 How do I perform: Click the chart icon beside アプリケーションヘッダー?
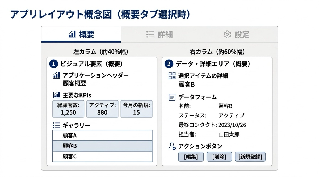coord(57,75)
